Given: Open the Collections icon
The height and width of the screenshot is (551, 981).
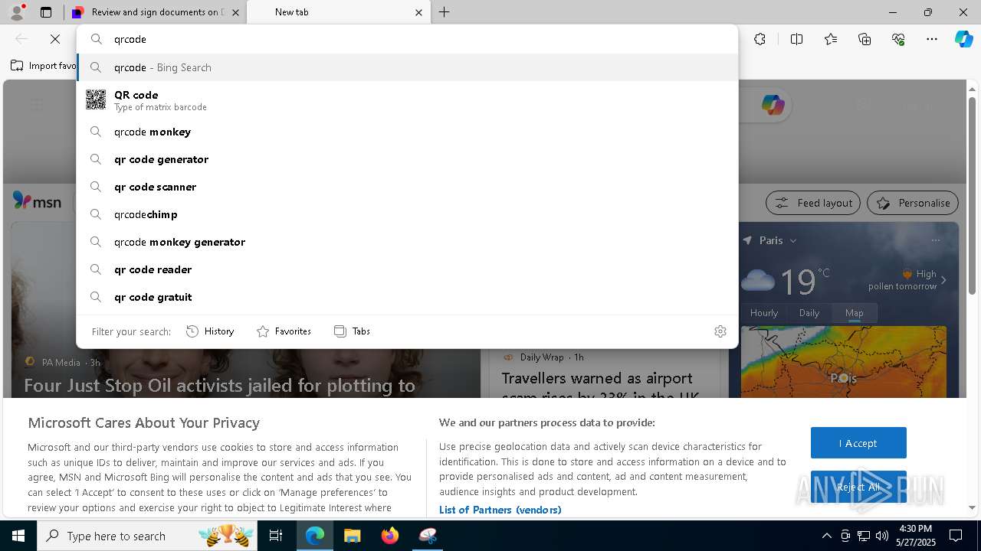Looking at the screenshot, I should coord(865,39).
